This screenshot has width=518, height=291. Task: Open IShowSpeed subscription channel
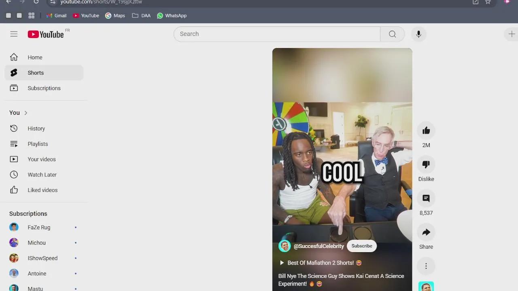44,258
